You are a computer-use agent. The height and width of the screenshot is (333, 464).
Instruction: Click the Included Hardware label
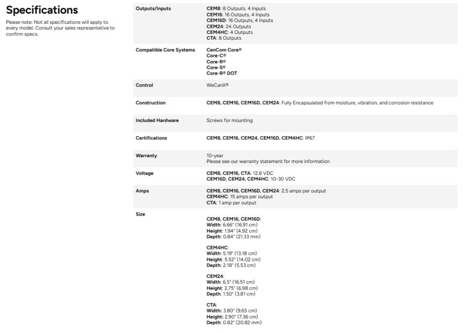point(157,120)
